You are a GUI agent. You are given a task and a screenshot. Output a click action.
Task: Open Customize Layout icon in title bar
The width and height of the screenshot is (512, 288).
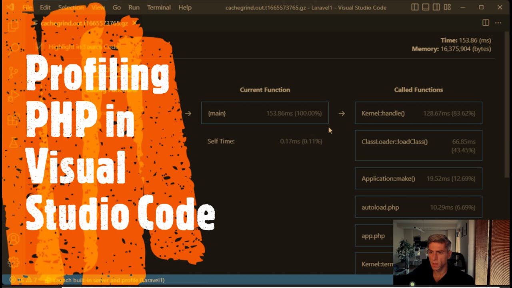447,7
